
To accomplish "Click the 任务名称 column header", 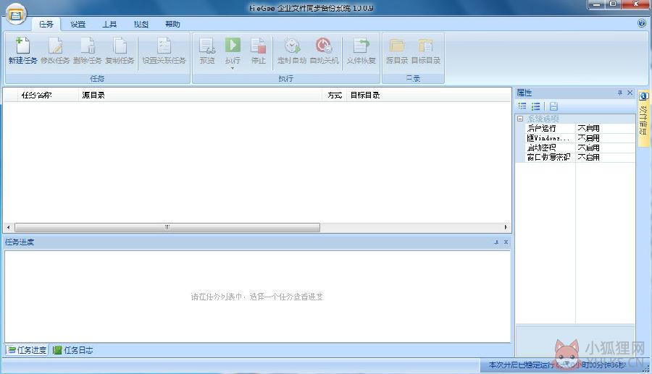I will [47, 95].
